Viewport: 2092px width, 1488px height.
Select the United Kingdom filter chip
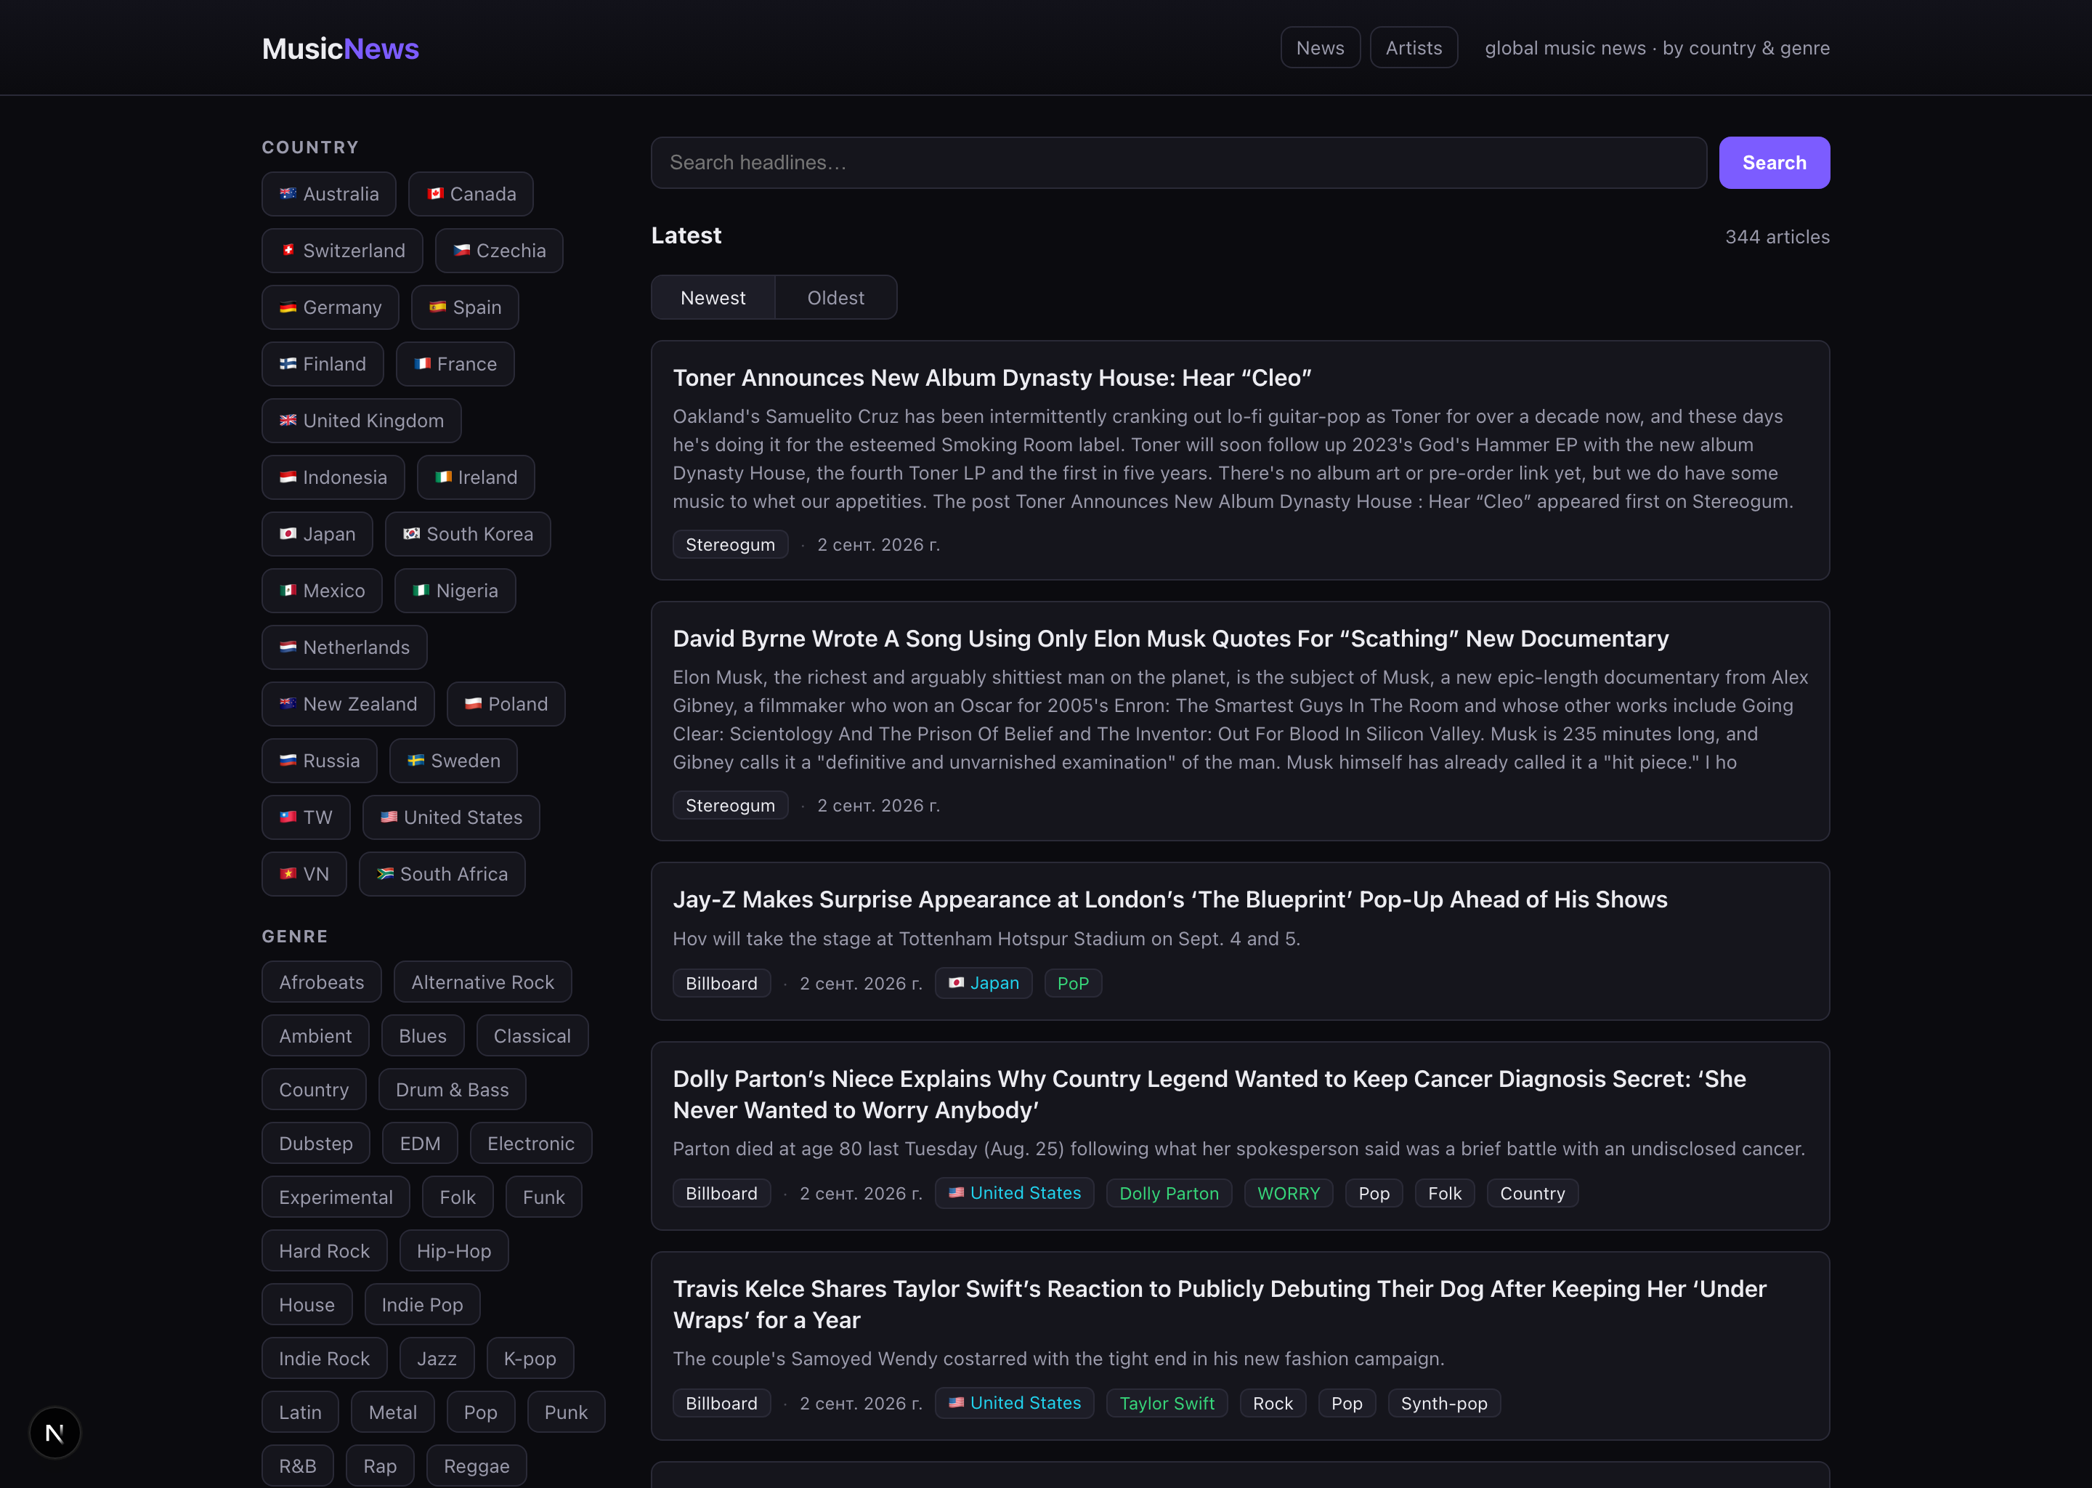(x=362, y=421)
